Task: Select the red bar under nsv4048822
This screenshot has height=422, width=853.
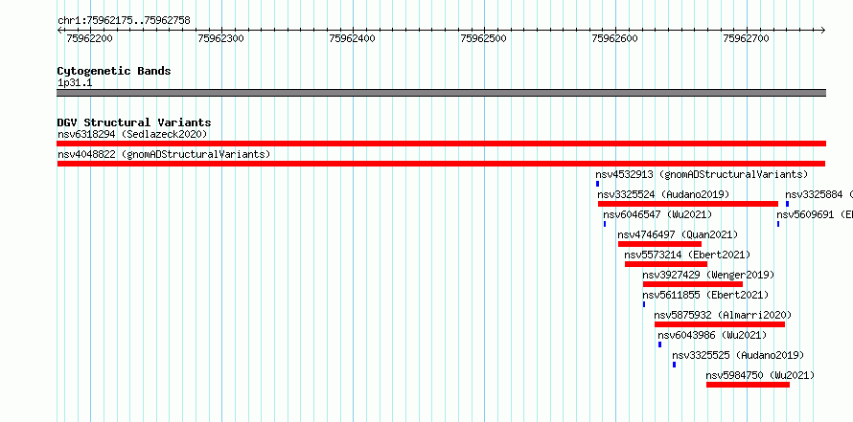Action: tap(441, 164)
